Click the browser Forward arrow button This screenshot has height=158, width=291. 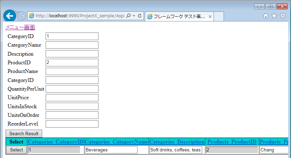point(21,16)
